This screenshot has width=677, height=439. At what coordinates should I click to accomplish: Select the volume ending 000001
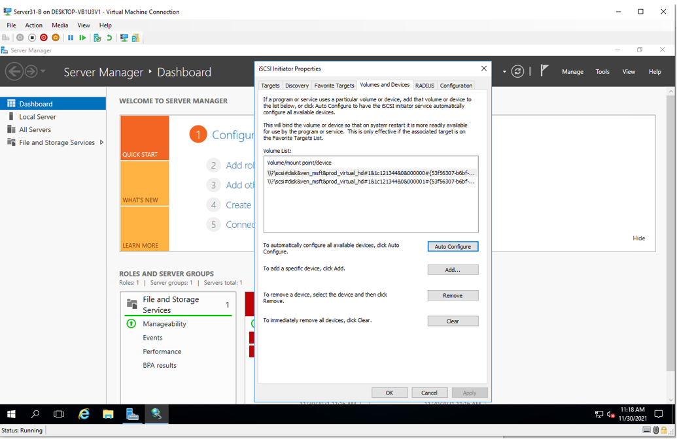point(371,182)
